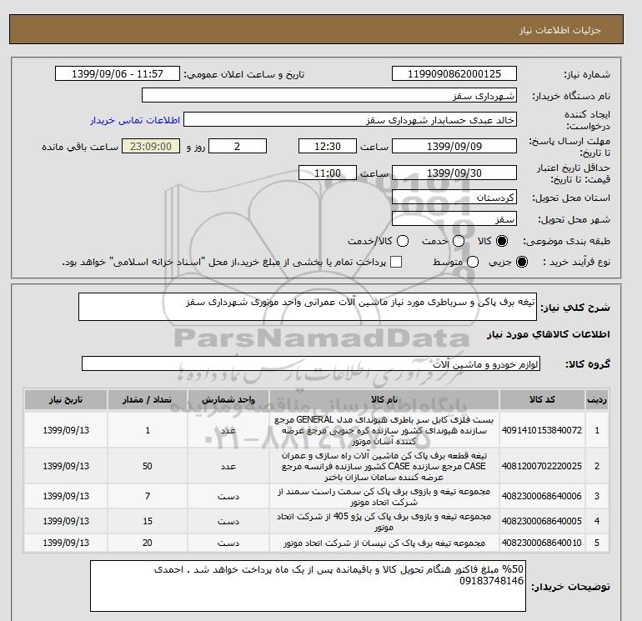Select the کالا/خدمت radio button
The height and width of the screenshot is (621, 642).
pos(403,241)
